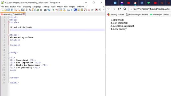Collapse the html fold on line 1

click(9, 17)
